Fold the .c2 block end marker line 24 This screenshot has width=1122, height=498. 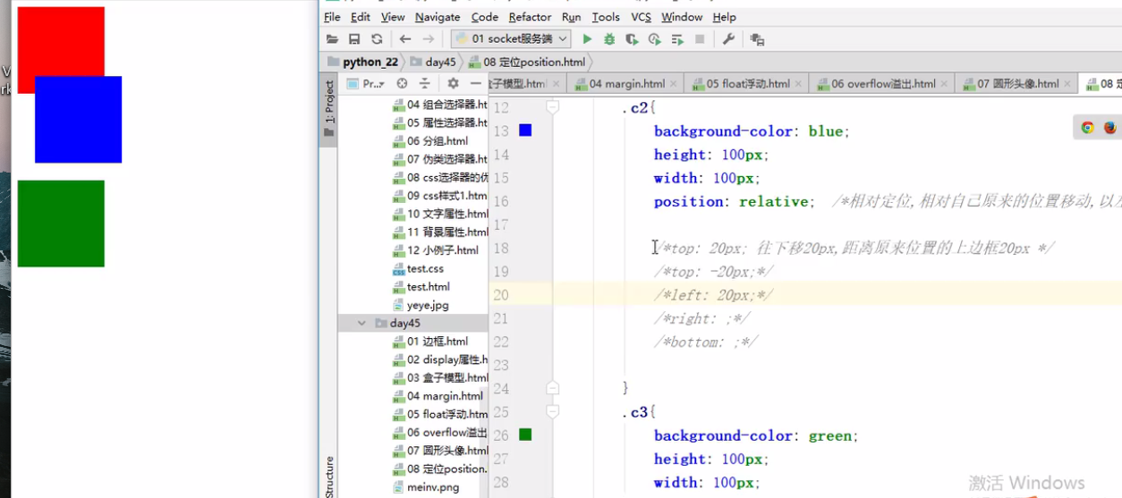pos(552,388)
